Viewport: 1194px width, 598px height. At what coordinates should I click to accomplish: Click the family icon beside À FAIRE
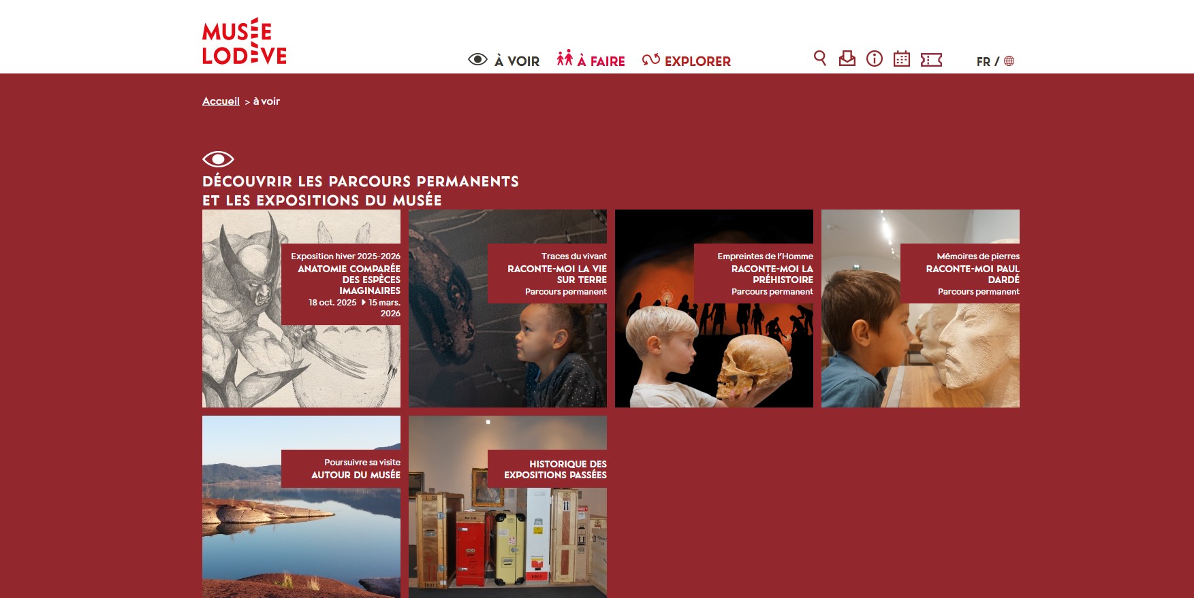point(565,58)
